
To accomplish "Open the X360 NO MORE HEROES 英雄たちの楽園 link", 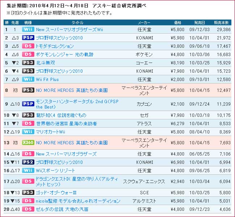I will (72, 142).
